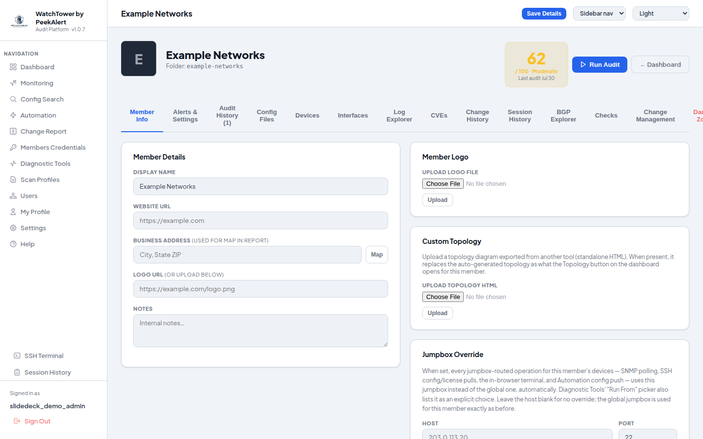The width and height of the screenshot is (703, 439).
Task: Click the Save Details button
Action: coord(544,14)
